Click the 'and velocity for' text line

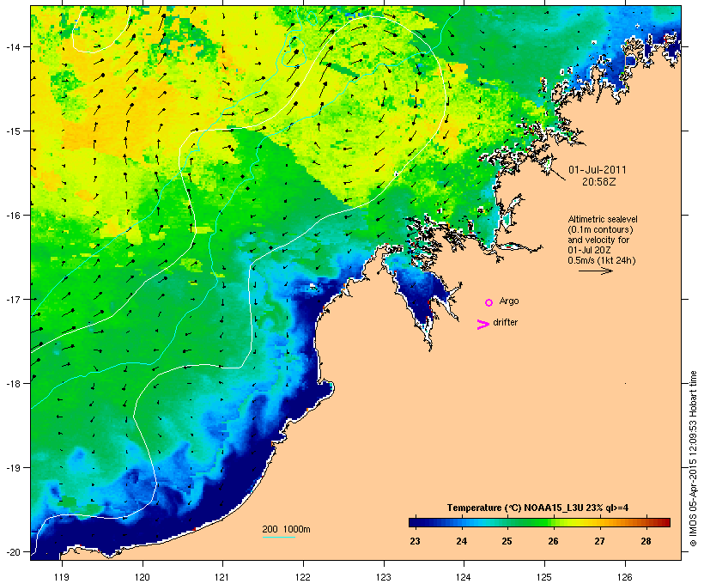(598, 240)
